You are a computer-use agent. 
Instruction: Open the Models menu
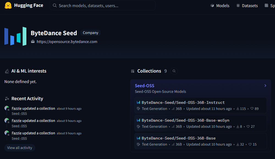(220, 6)
